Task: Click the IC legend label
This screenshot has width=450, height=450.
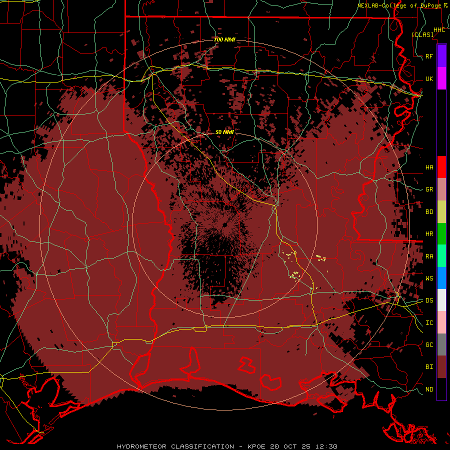Action: point(429,323)
